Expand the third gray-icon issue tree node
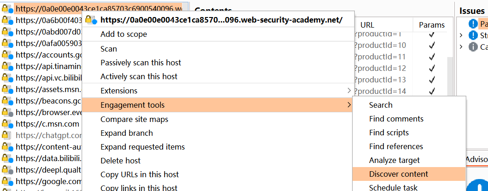The height and width of the screenshot is (191, 488). coord(461,47)
